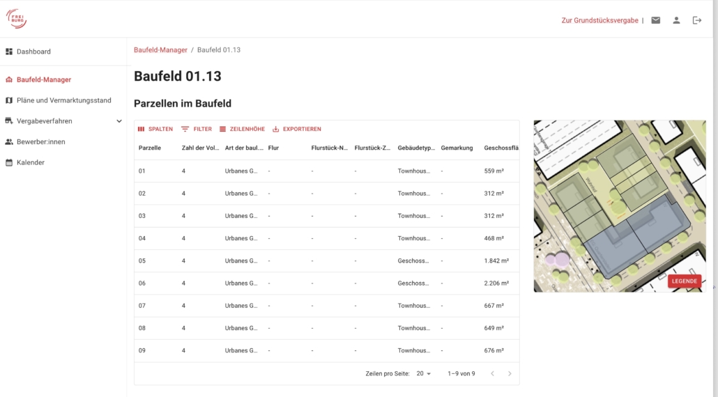Screen dimensions: 718x397
Task: Click the Kalender calendar icon
Action: (9, 162)
